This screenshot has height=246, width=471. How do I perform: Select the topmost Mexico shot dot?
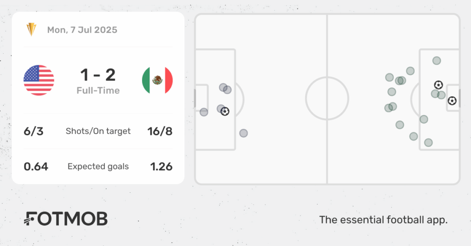[x=437, y=61]
